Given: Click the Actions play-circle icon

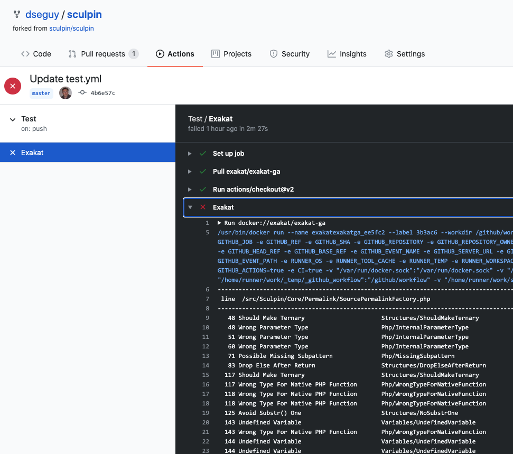Looking at the screenshot, I should pyautogui.click(x=160, y=54).
